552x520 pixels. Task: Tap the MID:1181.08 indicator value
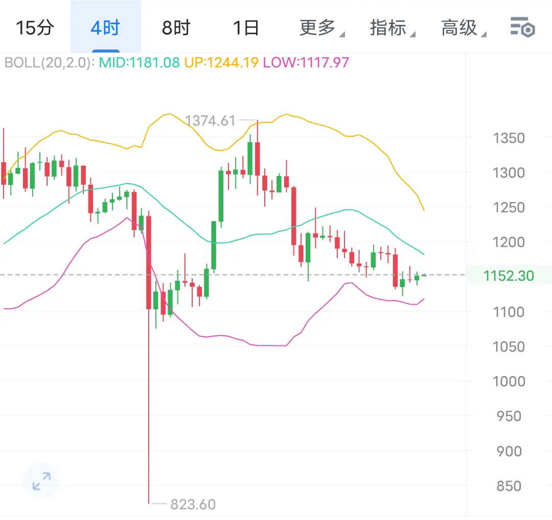pyautogui.click(x=140, y=63)
